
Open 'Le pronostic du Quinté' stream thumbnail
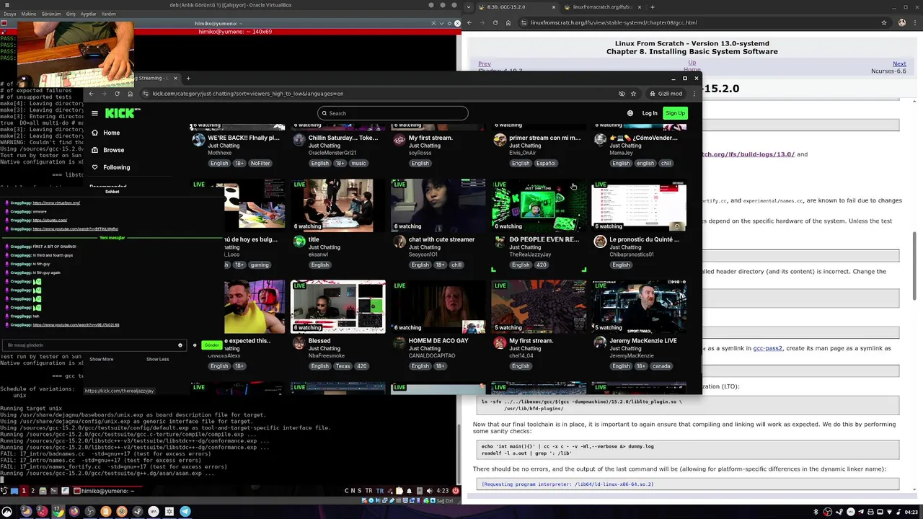pos(639,206)
